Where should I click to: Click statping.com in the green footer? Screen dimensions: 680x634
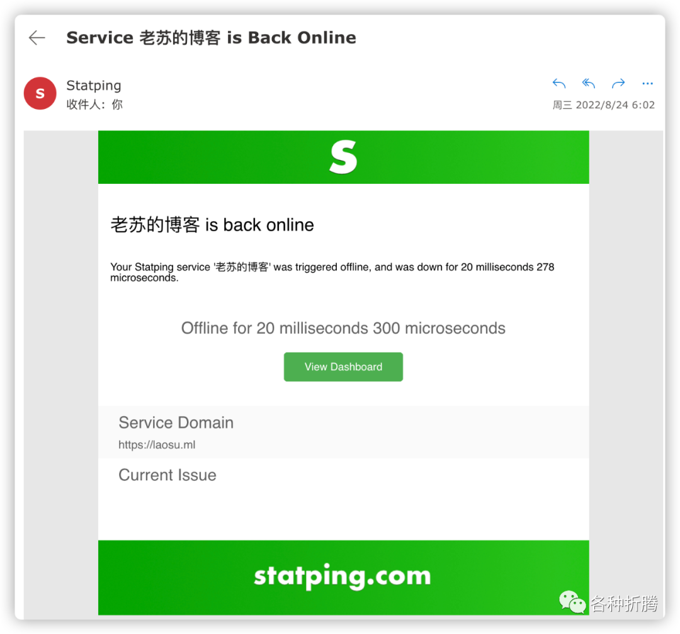click(343, 576)
